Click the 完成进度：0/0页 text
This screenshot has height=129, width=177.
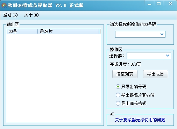(125, 64)
